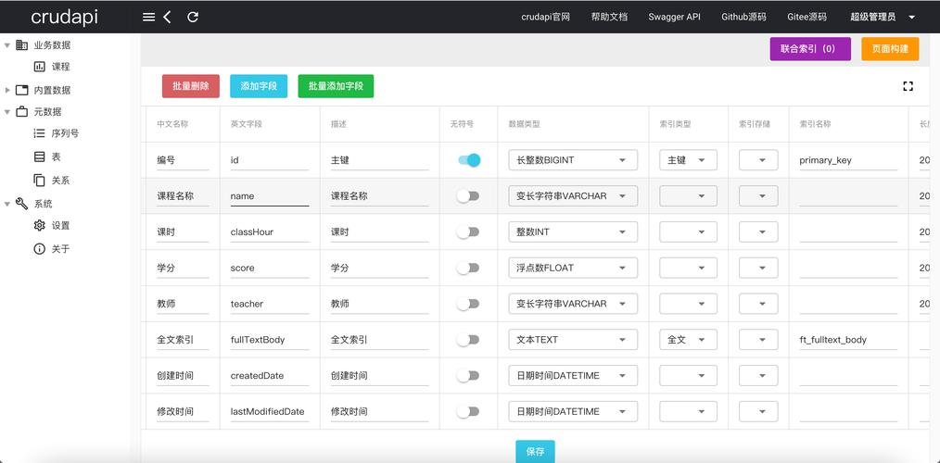Turn on unsigned toggle for score row

pyautogui.click(x=469, y=268)
